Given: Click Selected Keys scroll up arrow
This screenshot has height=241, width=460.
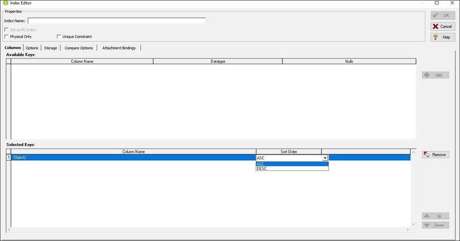Looking at the screenshot, I should click(x=413, y=152).
